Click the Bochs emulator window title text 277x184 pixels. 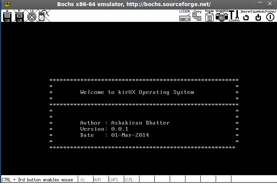pos(134,4)
